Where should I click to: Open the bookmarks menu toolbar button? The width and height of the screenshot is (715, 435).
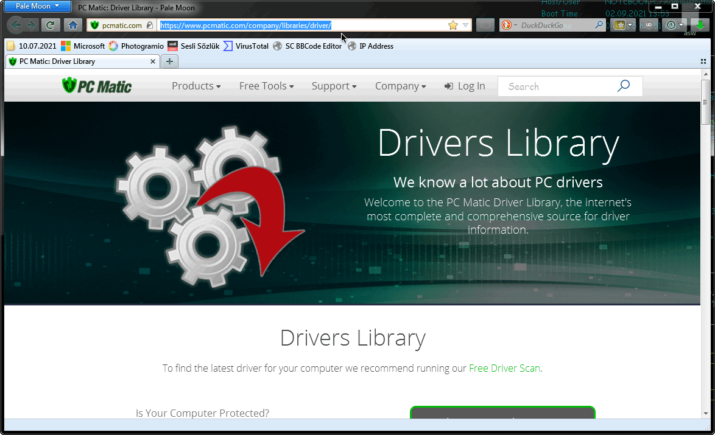[x=622, y=25]
